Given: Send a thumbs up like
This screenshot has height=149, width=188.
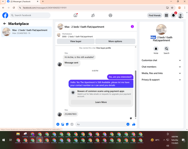Looking at the screenshot, I should point(134,124).
